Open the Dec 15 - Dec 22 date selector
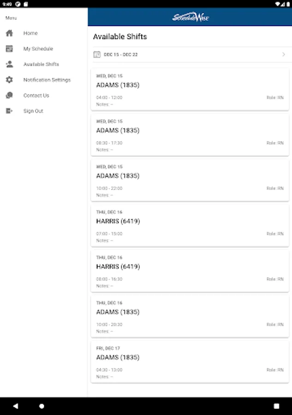 point(121,54)
